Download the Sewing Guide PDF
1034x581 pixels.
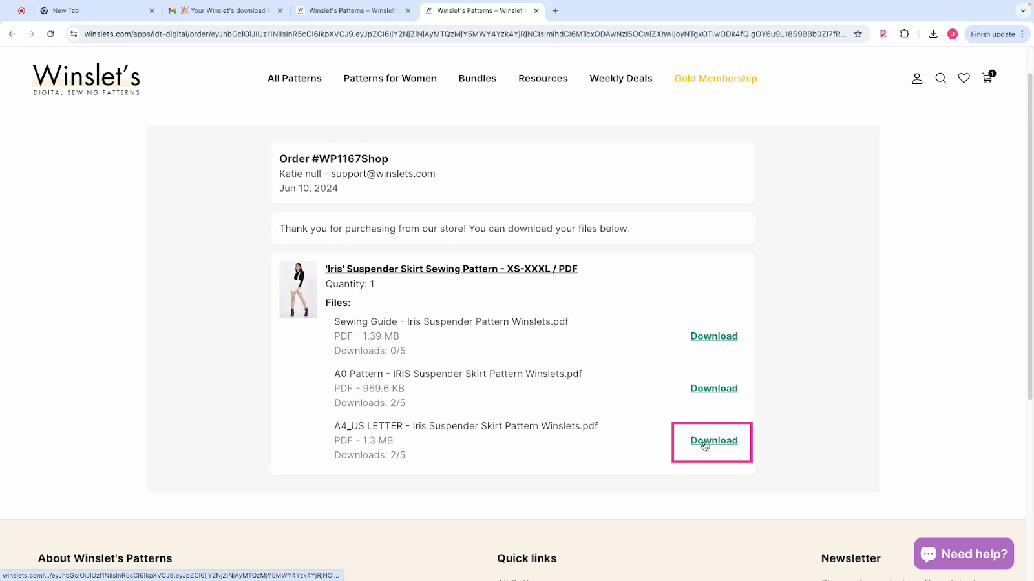coord(714,336)
